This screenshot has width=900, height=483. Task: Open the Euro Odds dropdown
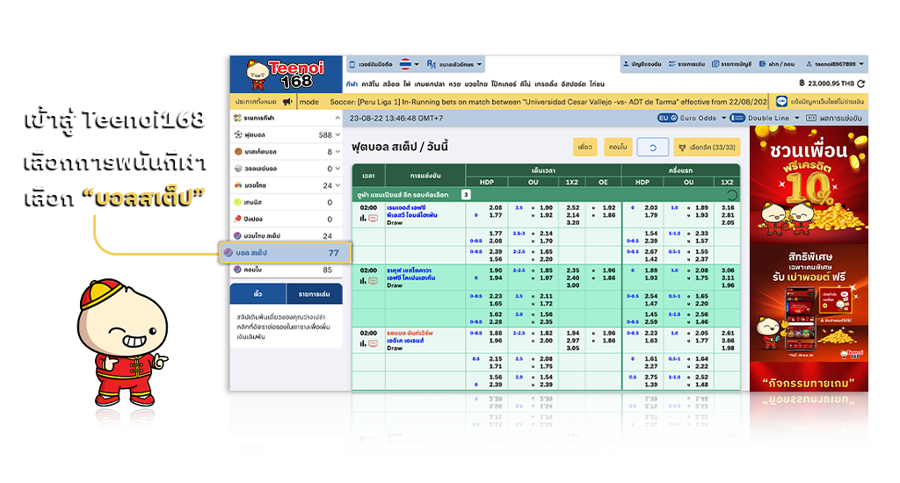click(x=703, y=118)
